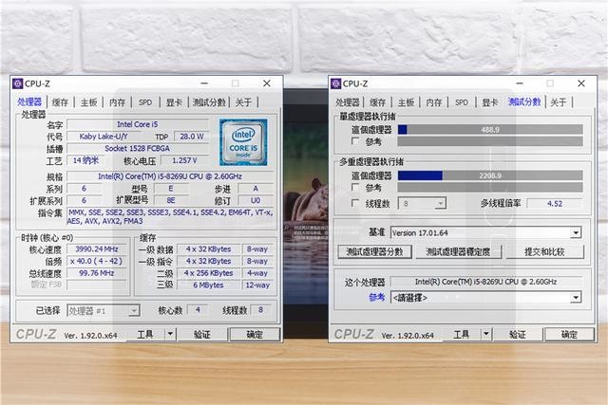The height and width of the screenshot is (405, 608).
Task: Click the 代号 value Kaby Lake-U/Y
Action: (104, 137)
